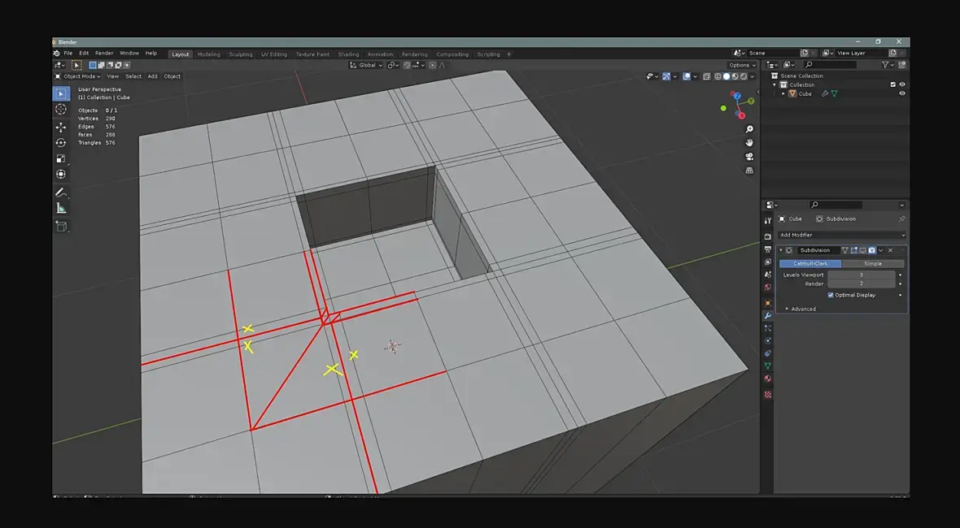Viewport: 960px width, 528px height.
Task: Toggle Subdivision modifier viewport display
Action: pos(862,250)
